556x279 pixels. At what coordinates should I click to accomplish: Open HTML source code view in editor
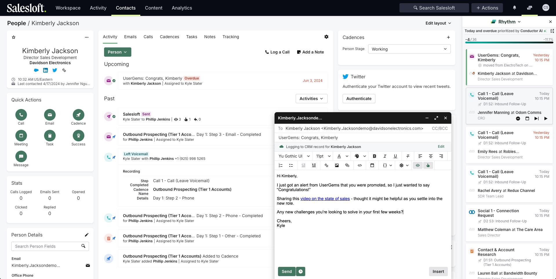[360, 165]
